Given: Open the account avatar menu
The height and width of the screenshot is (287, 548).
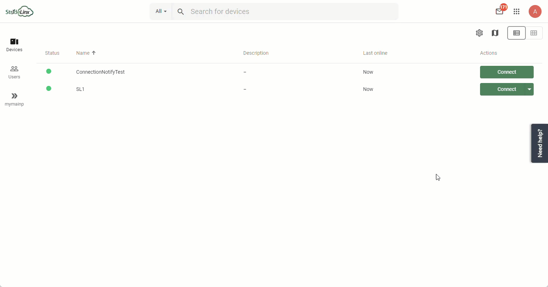Looking at the screenshot, I should coord(535,11).
